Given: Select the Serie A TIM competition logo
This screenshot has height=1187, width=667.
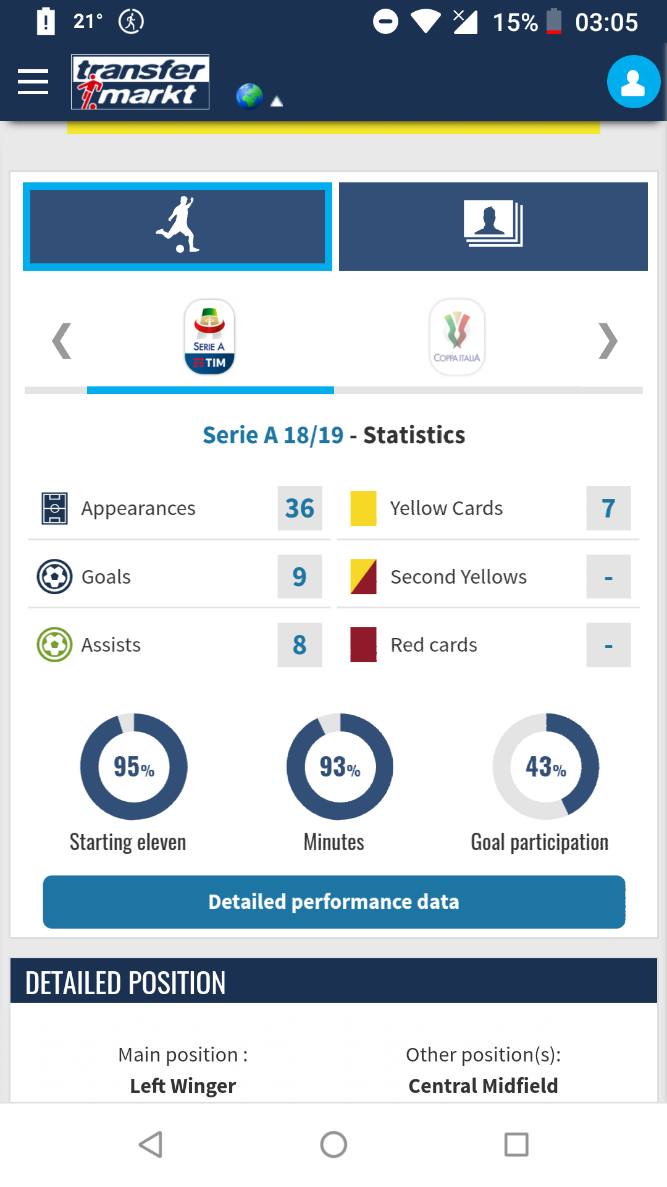Looking at the screenshot, I should tap(210, 337).
